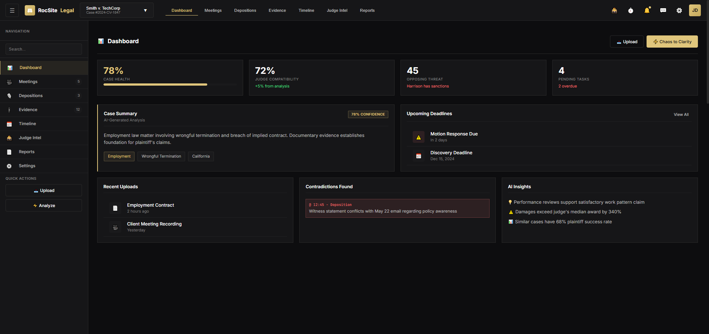Image resolution: width=709 pixels, height=334 pixels.
Task: Click the JD user avatar
Action: click(695, 10)
